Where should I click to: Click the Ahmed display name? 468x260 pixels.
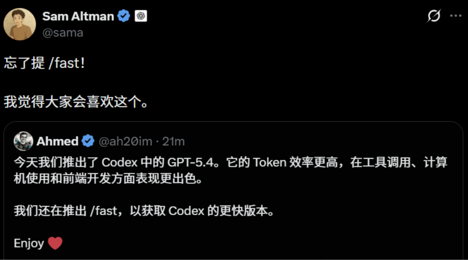point(57,141)
